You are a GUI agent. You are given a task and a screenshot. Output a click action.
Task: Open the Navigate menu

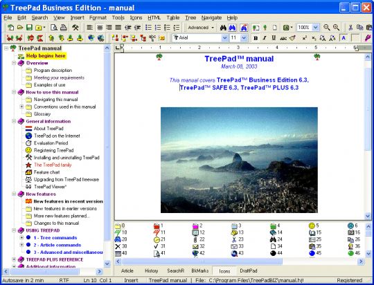[x=211, y=17]
